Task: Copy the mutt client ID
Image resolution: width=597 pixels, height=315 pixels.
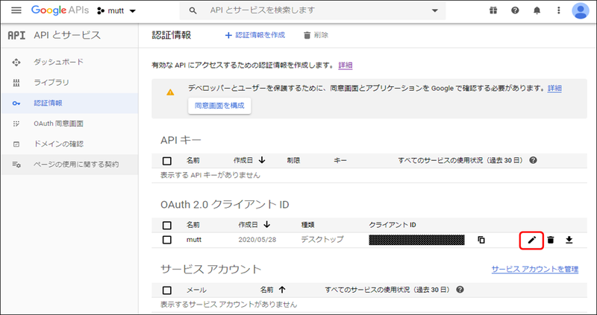Action: [481, 240]
